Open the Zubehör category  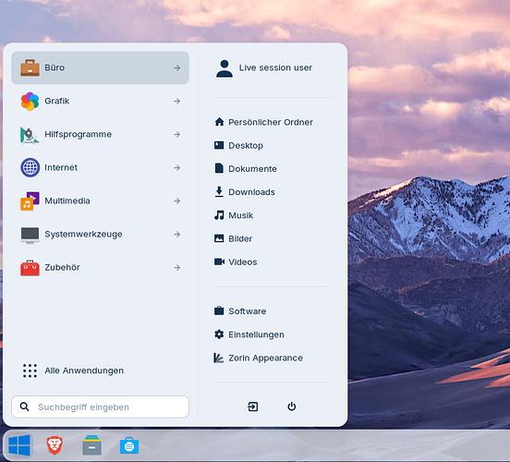pos(100,267)
